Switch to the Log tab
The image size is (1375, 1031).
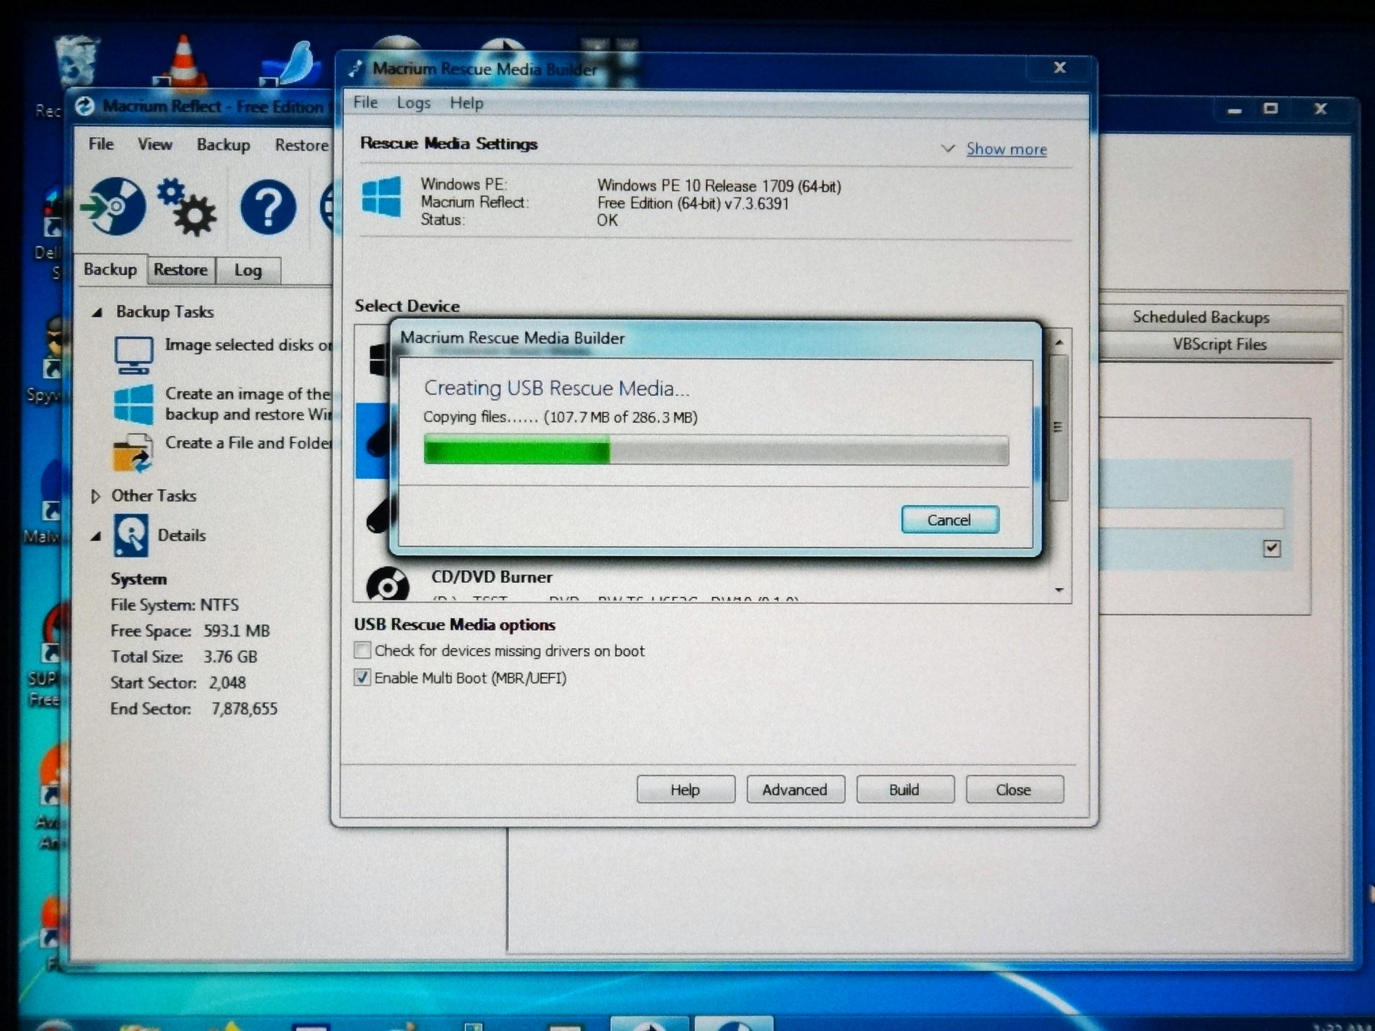pos(248,271)
